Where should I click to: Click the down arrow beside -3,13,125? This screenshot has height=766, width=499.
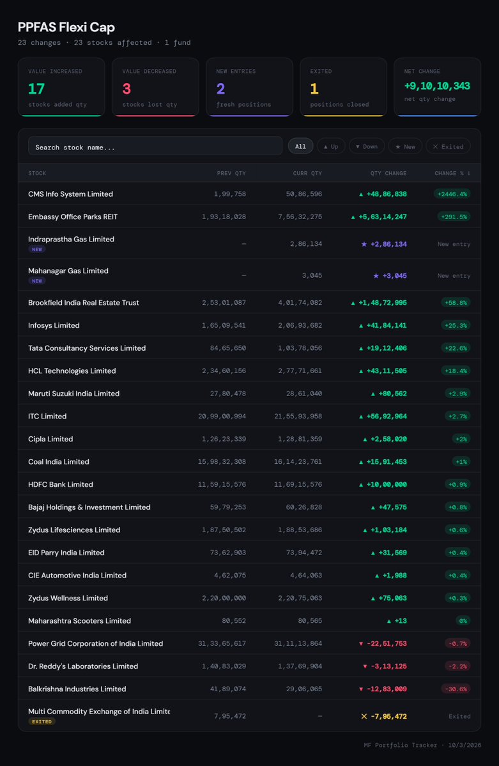(x=365, y=666)
